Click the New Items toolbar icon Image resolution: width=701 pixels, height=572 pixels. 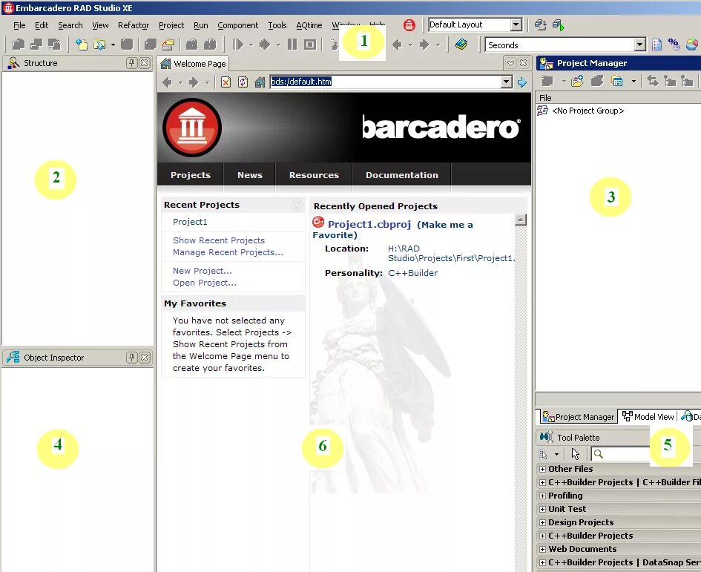(x=82, y=45)
